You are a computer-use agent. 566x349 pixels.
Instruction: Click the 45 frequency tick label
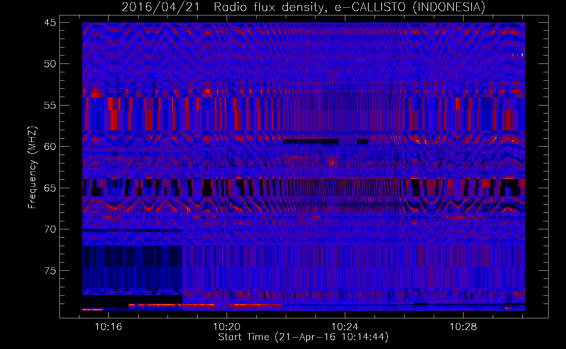pos(50,23)
